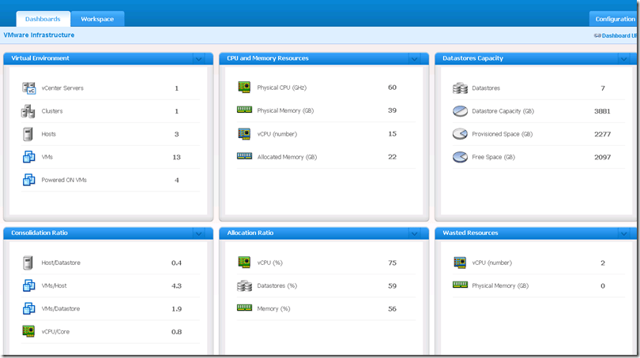640x358 pixels.
Task: Expand the Allocation Ratio panel menu
Action: [414, 233]
